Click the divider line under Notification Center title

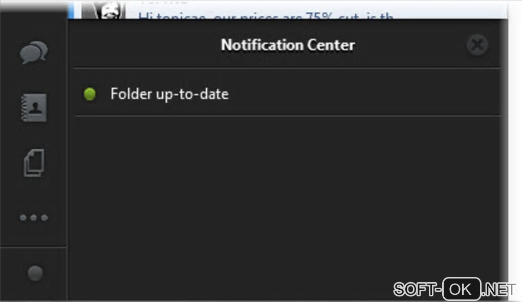click(x=287, y=68)
